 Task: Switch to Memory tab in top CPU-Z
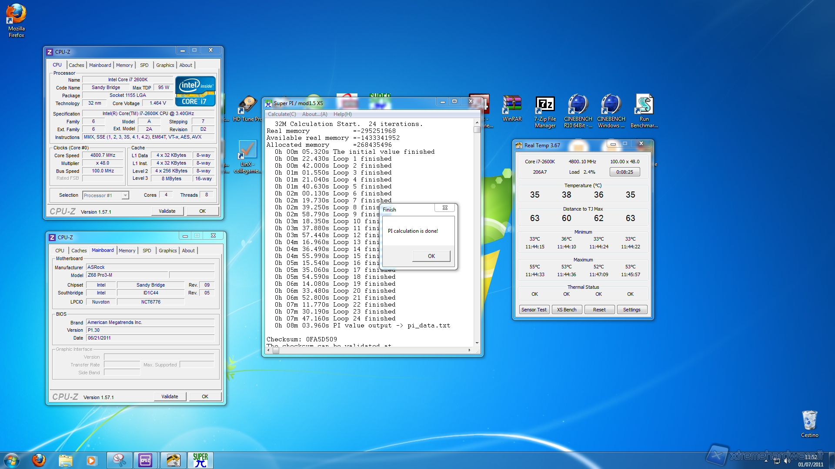pos(124,65)
